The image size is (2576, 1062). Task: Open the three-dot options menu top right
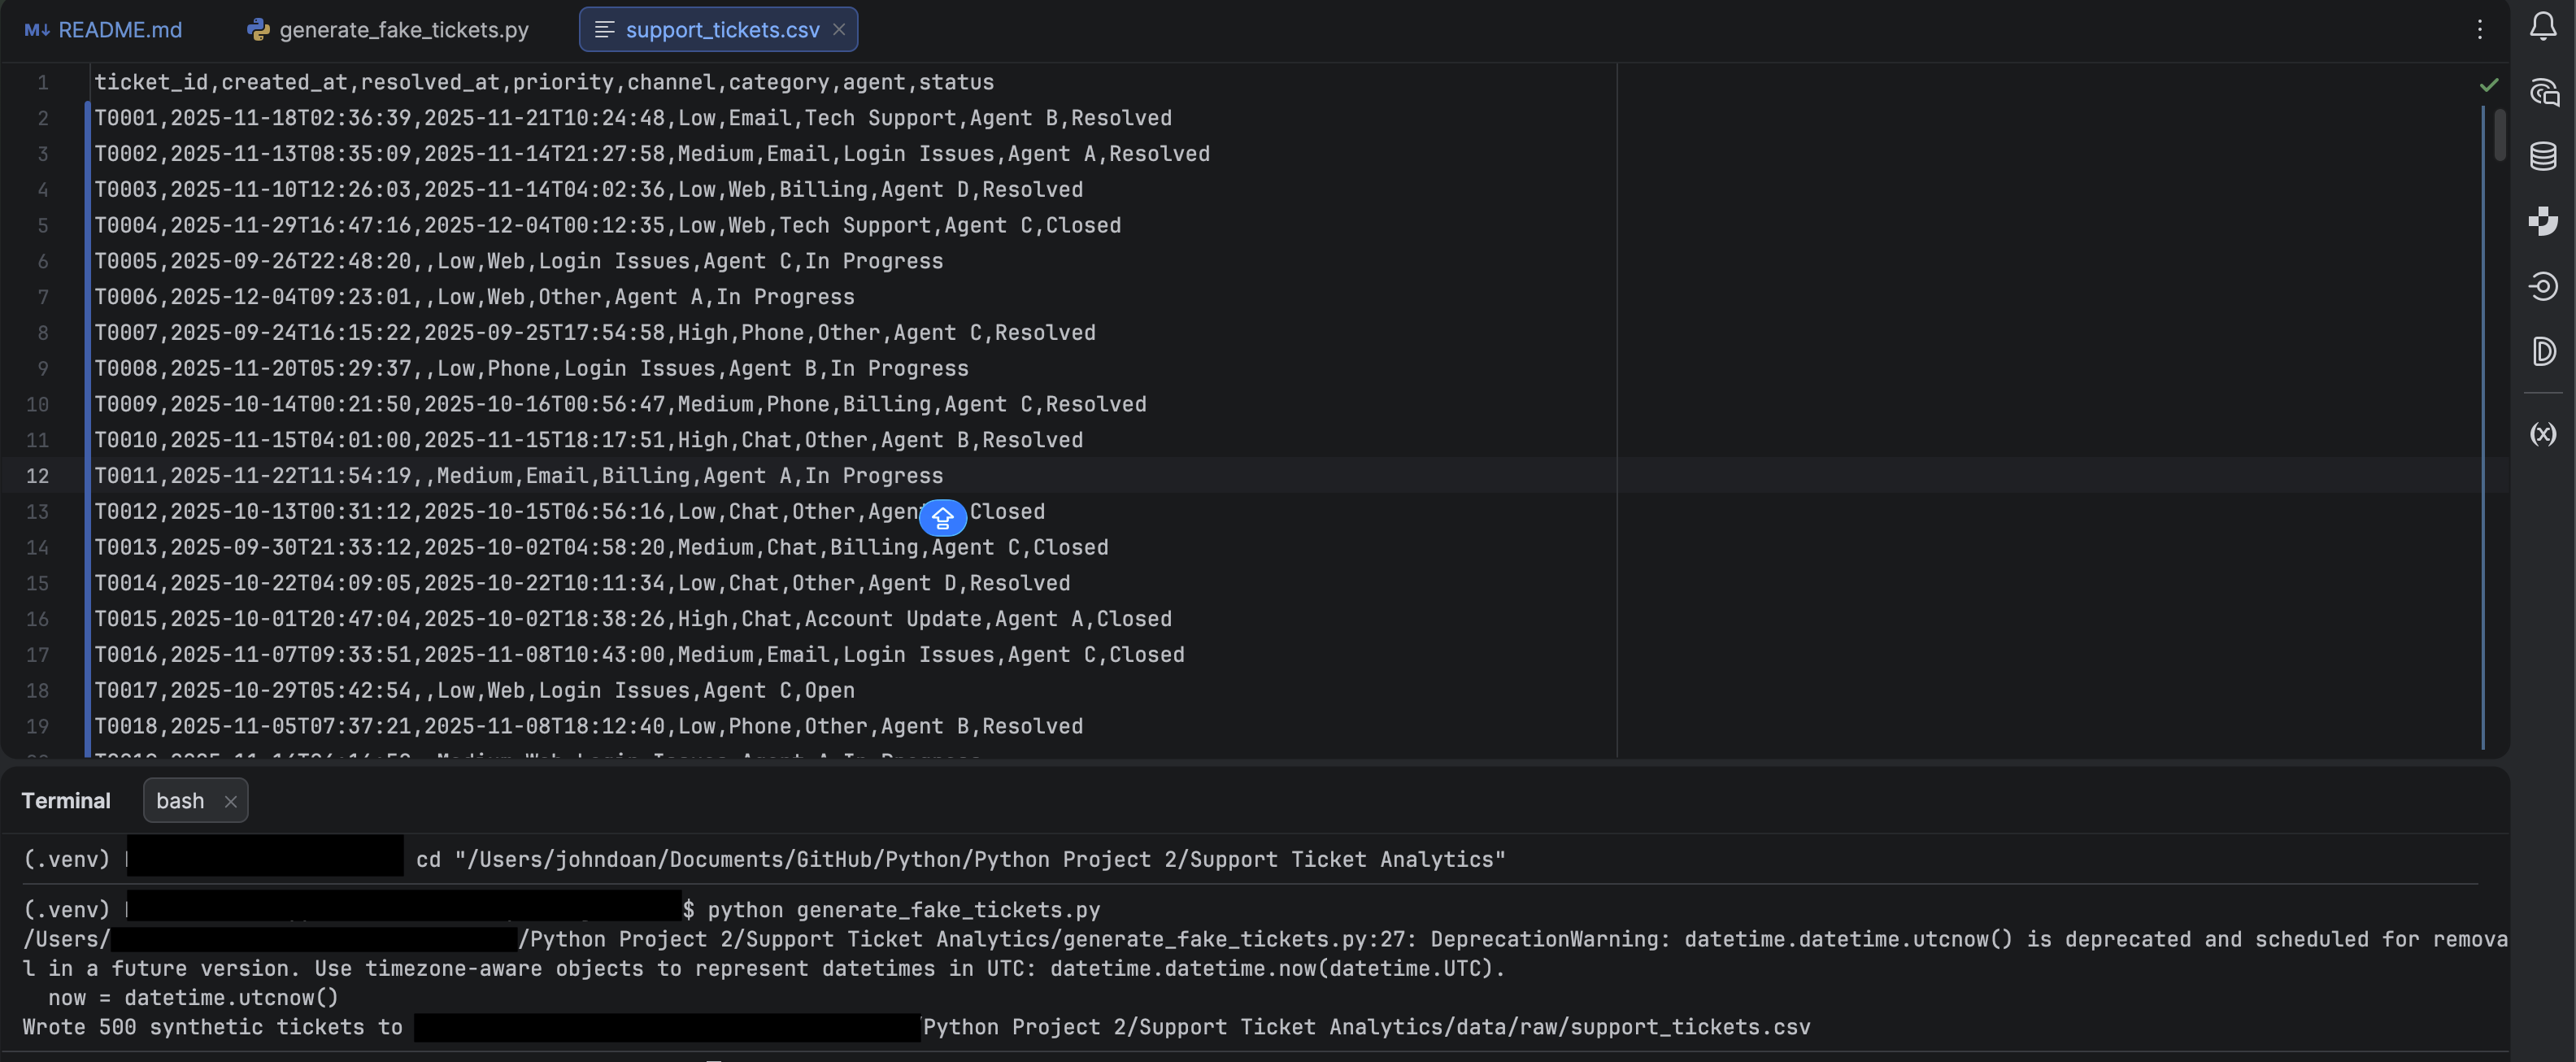(x=2480, y=29)
